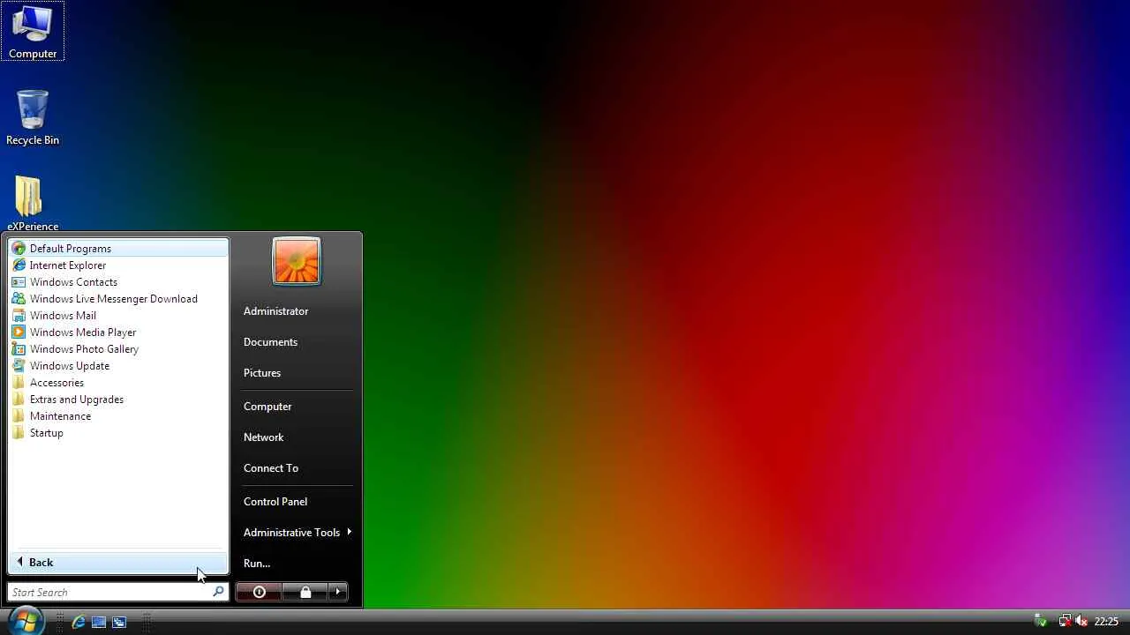The image size is (1130, 635).
Task: Launch Internet Explorer from the programs list
Action: (118, 265)
